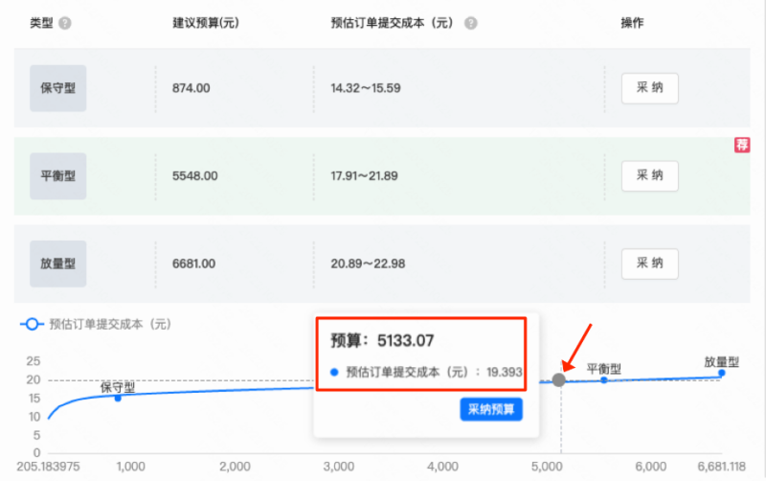Screen dimensions: 766x481
Task: Click the 874.00 suggested budget value
Action: coord(191,88)
